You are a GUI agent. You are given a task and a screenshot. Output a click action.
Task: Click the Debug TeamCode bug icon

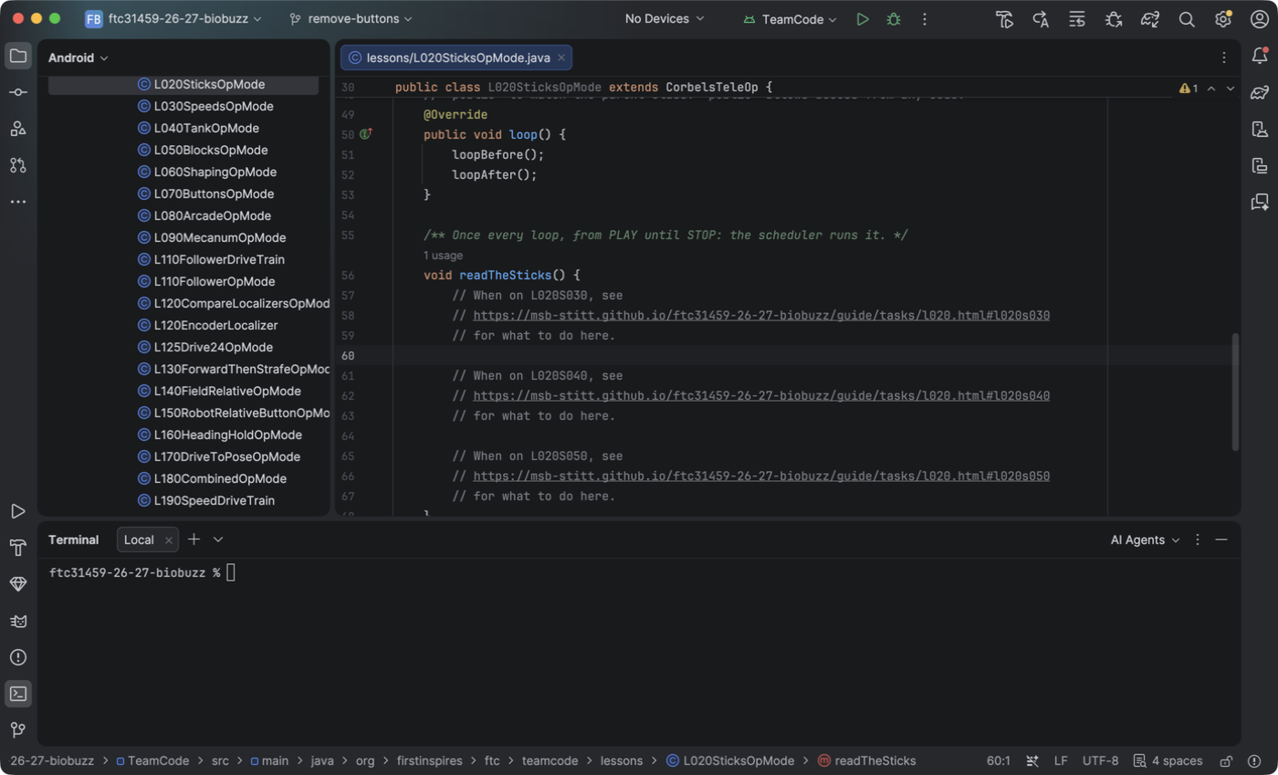tap(894, 19)
